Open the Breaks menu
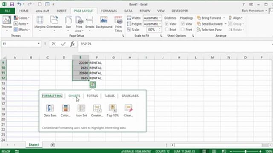273x153 pixels. [x=90, y=24]
